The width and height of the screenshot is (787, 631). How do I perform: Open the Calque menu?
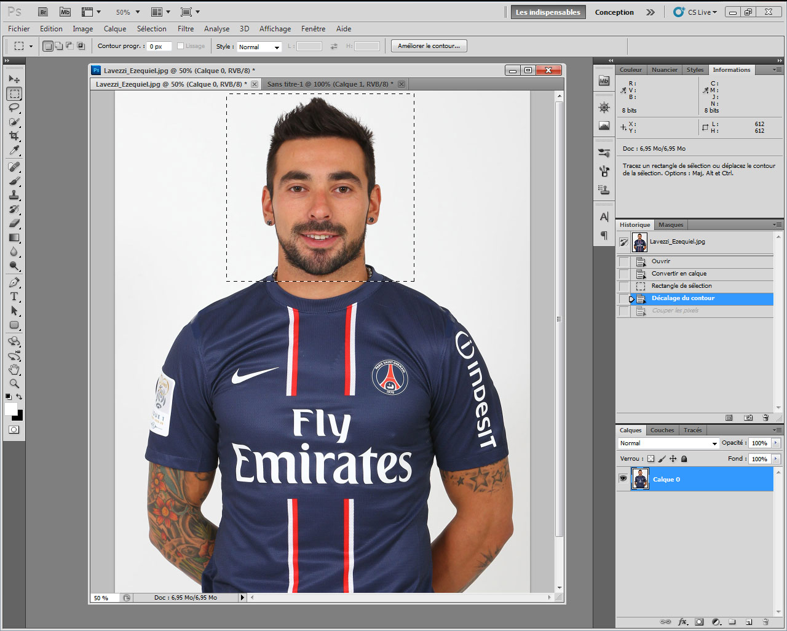pos(115,29)
